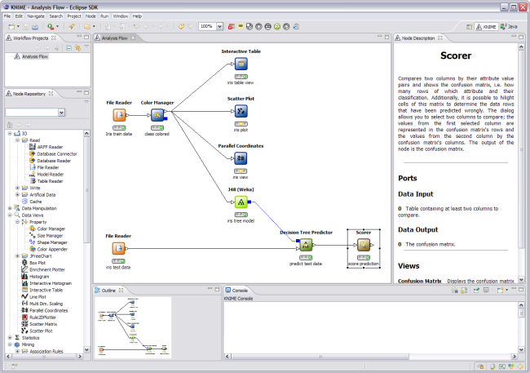This screenshot has height=373, width=530.
Task: Switch to the KNIME perspective
Action: [x=487, y=26]
